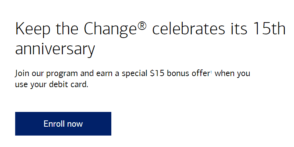
Task: Click the word bonus in the paragraph
Action: pyautogui.click(x=178, y=73)
